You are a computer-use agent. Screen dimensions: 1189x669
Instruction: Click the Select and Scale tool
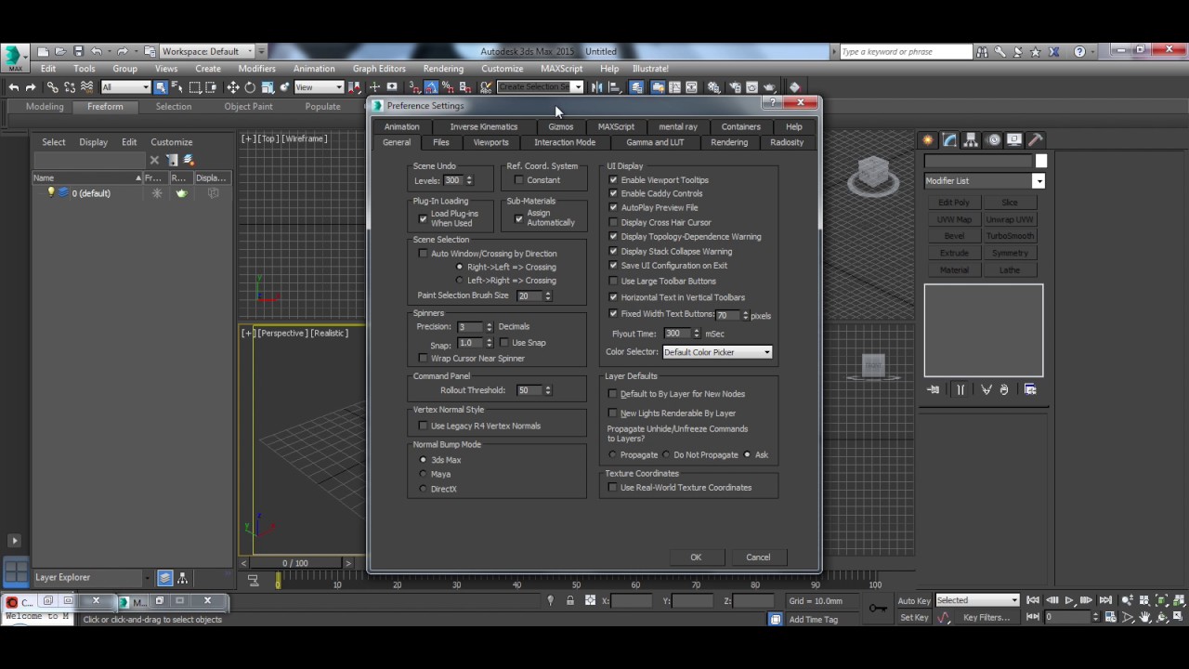(268, 87)
